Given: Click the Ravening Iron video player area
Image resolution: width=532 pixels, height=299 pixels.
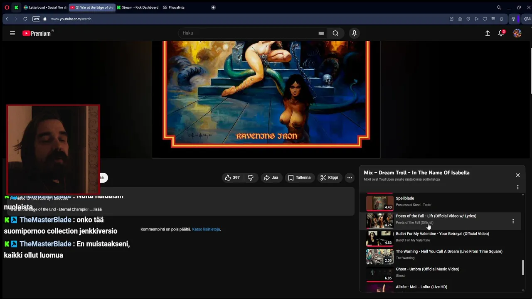Looking at the screenshot, I should [x=266, y=100].
